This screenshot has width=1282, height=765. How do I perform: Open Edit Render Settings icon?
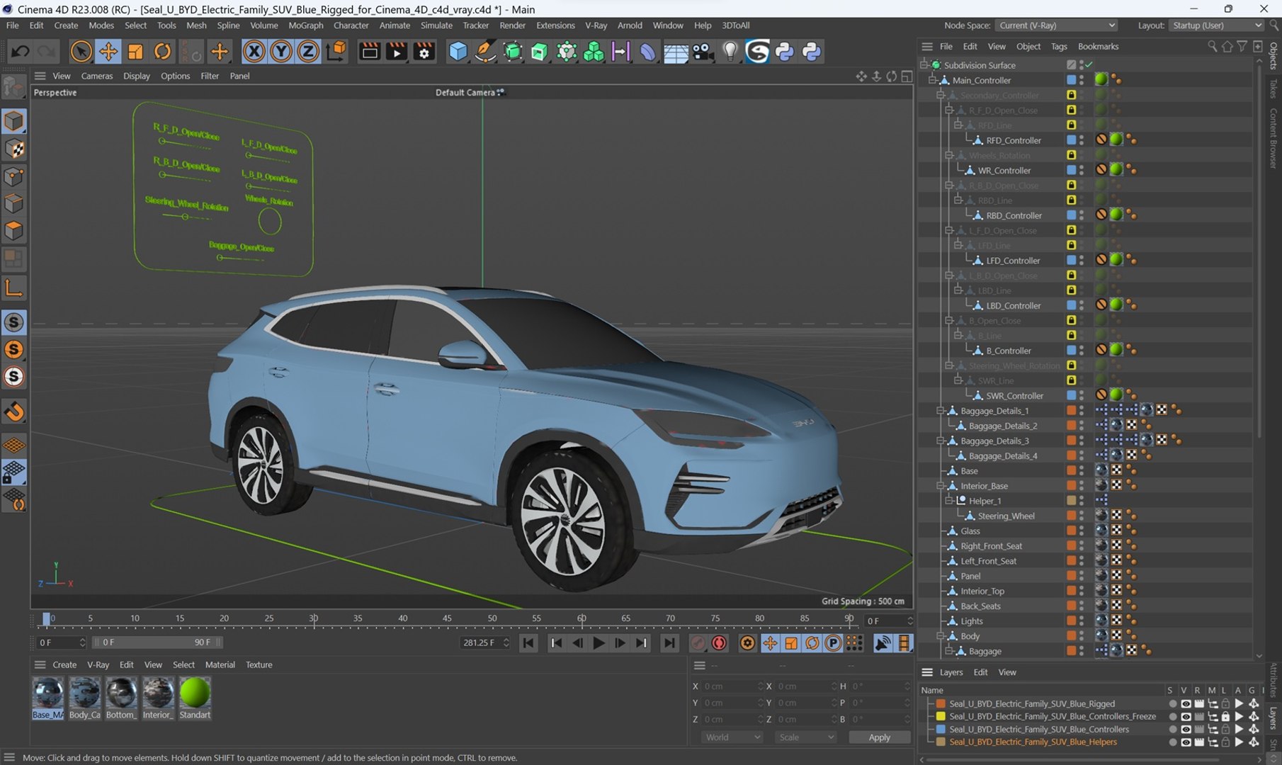424,51
